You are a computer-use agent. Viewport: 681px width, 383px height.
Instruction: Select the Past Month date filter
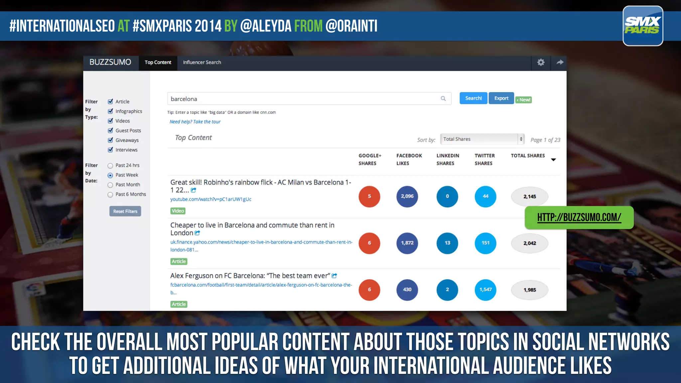point(110,185)
